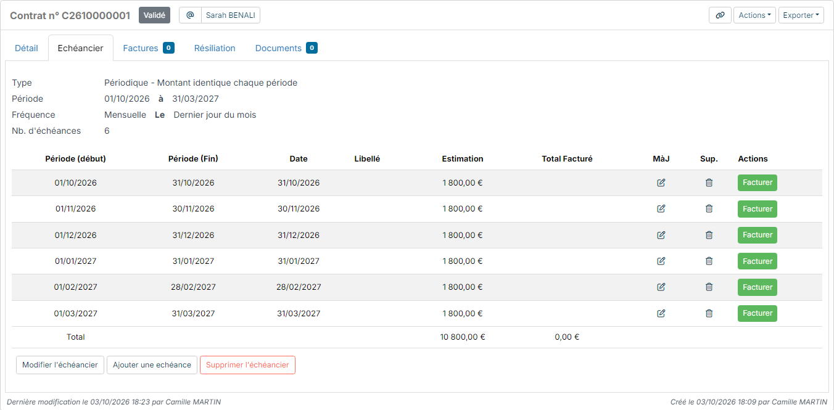This screenshot has width=834, height=410.
Task: Delete the 01/01/2027 installment via trash icon
Action: click(x=709, y=261)
